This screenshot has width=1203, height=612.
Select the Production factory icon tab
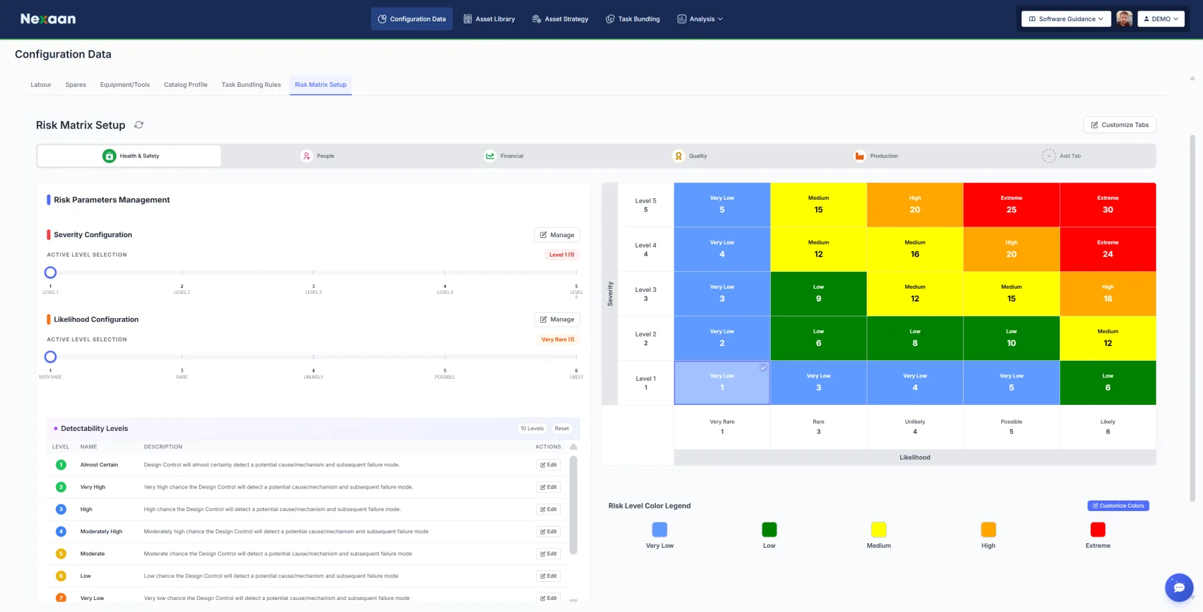coord(859,156)
